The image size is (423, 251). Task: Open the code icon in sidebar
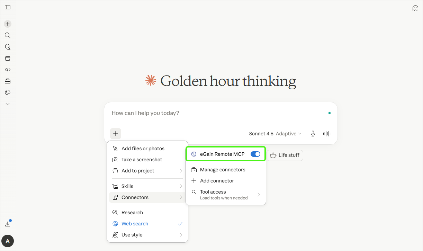pos(8,70)
